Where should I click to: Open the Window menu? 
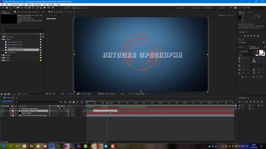(52, 5)
